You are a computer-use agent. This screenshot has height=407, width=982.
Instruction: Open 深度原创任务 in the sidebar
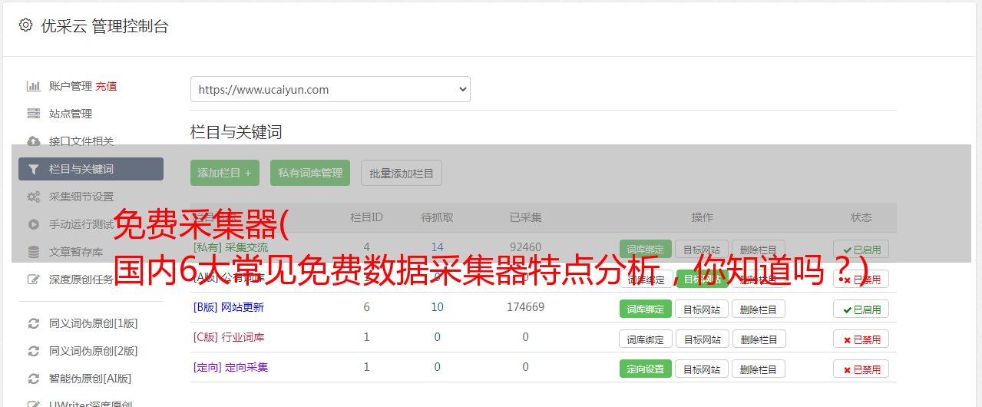click(x=81, y=280)
